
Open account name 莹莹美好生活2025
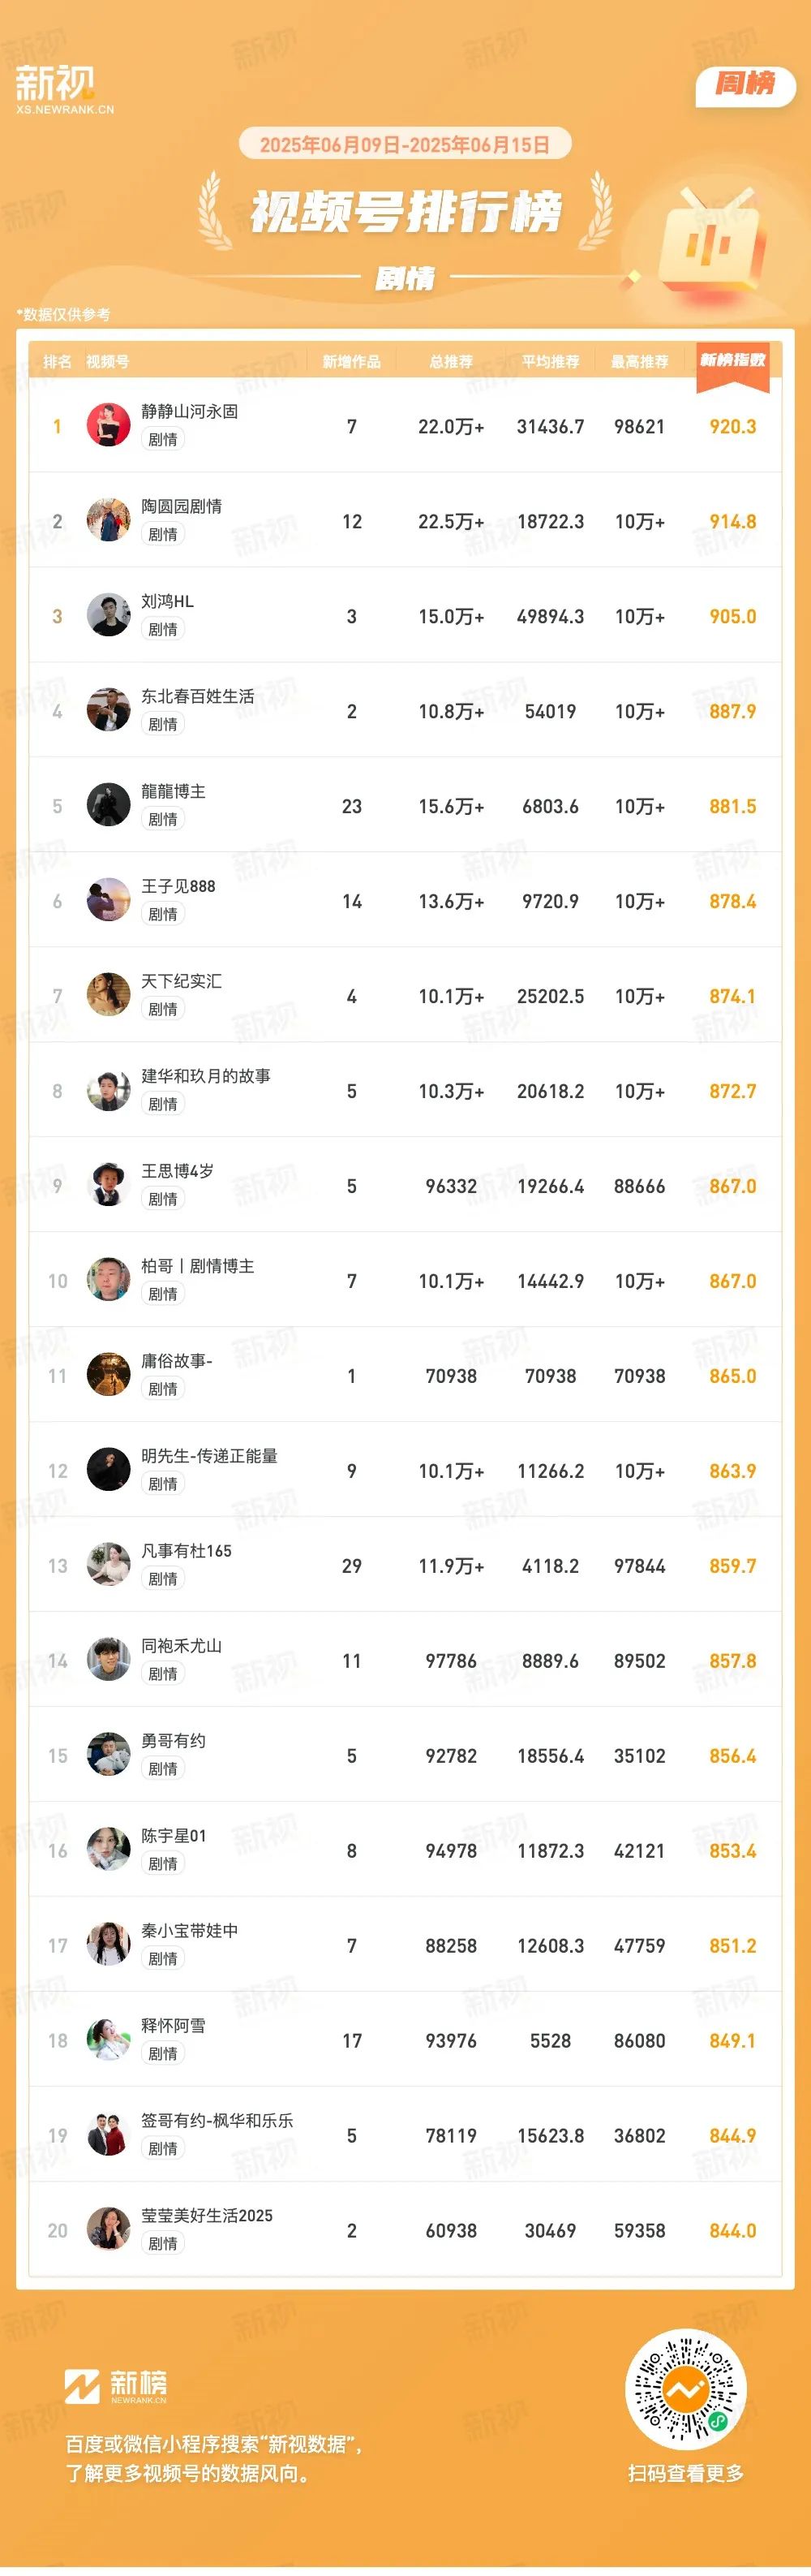click(x=207, y=2216)
